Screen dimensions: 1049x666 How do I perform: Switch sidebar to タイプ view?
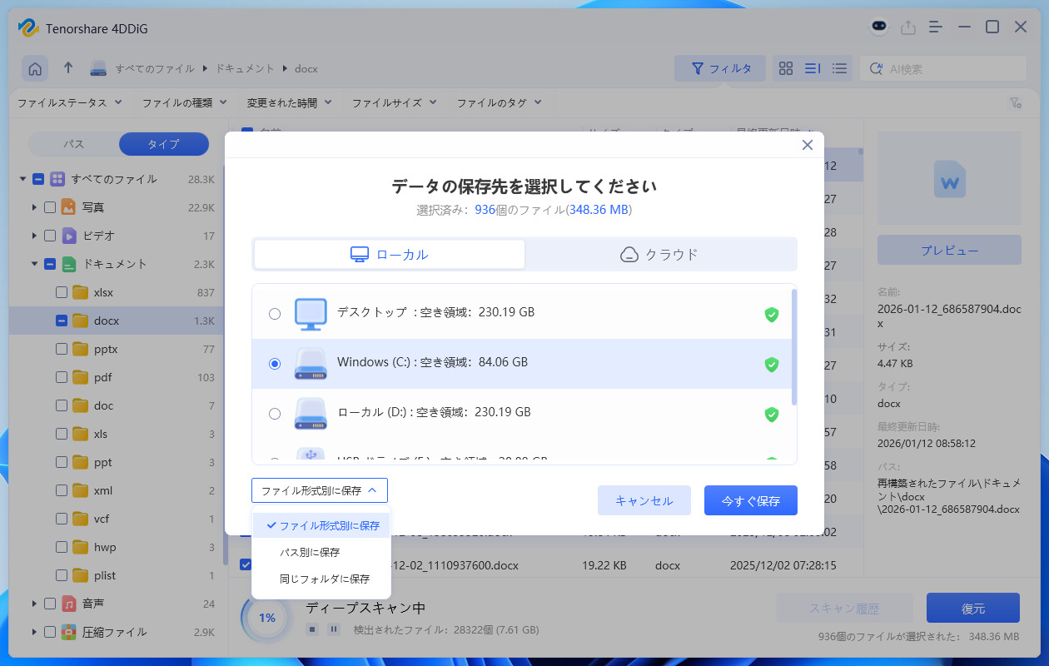tap(163, 144)
